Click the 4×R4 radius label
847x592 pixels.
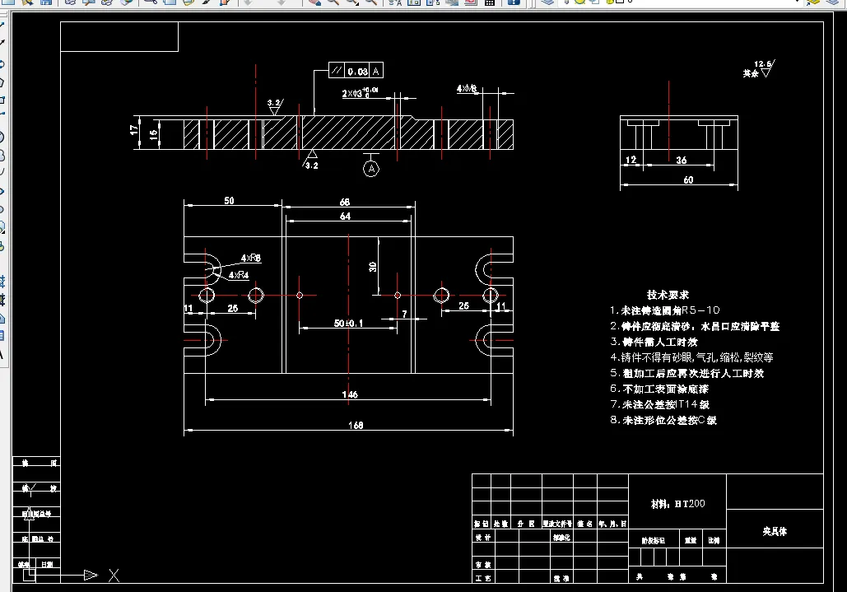coord(239,275)
